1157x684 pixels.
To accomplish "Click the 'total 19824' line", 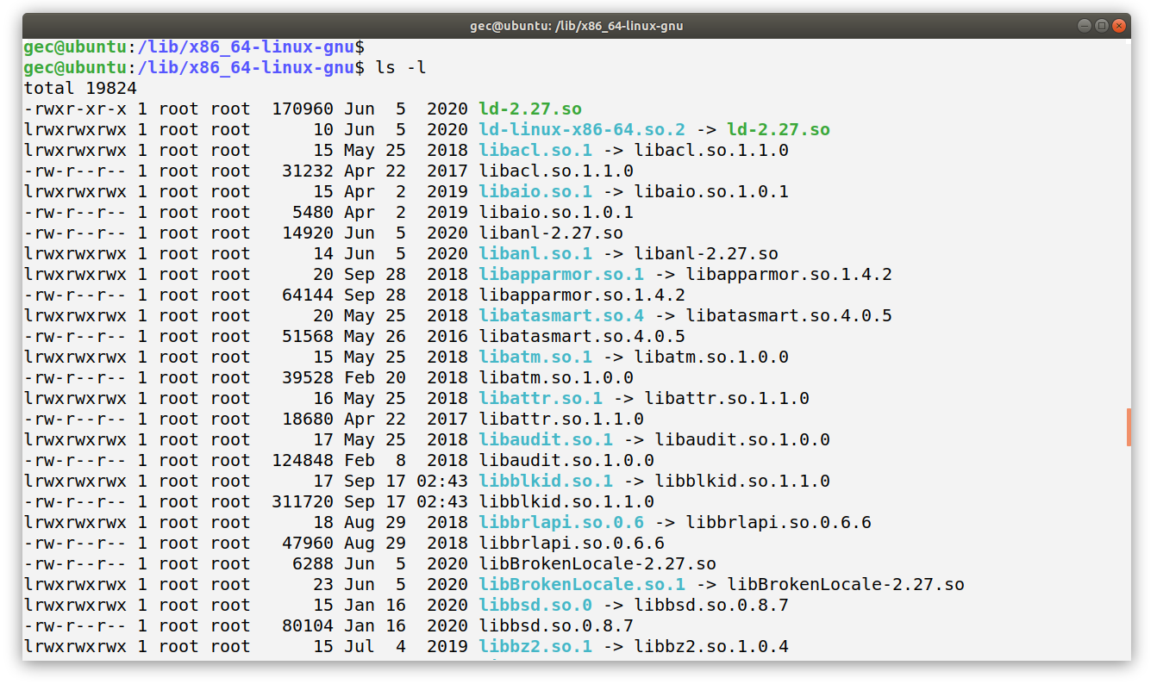I will tap(80, 88).
